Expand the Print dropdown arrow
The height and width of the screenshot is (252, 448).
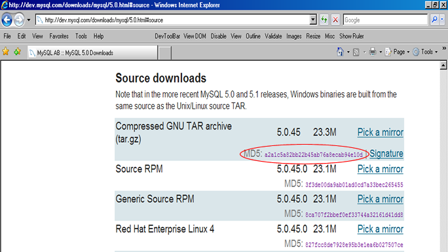(381, 52)
